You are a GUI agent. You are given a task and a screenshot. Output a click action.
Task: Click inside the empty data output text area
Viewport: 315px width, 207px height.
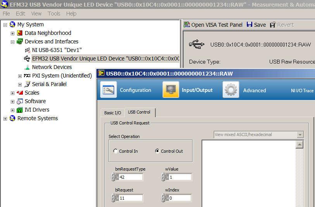point(249,174)
